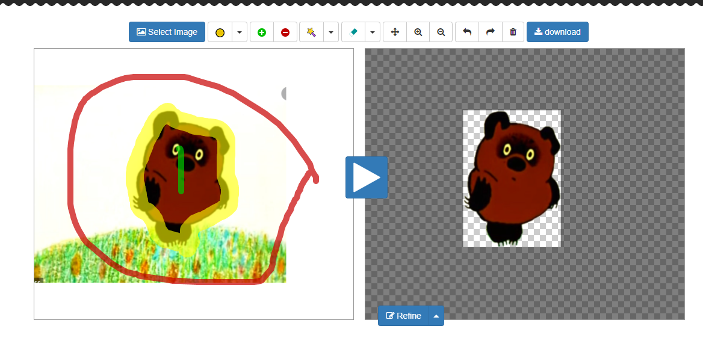Open the eraser size dropdown
The image size is (703, 338).
point(373,32)
